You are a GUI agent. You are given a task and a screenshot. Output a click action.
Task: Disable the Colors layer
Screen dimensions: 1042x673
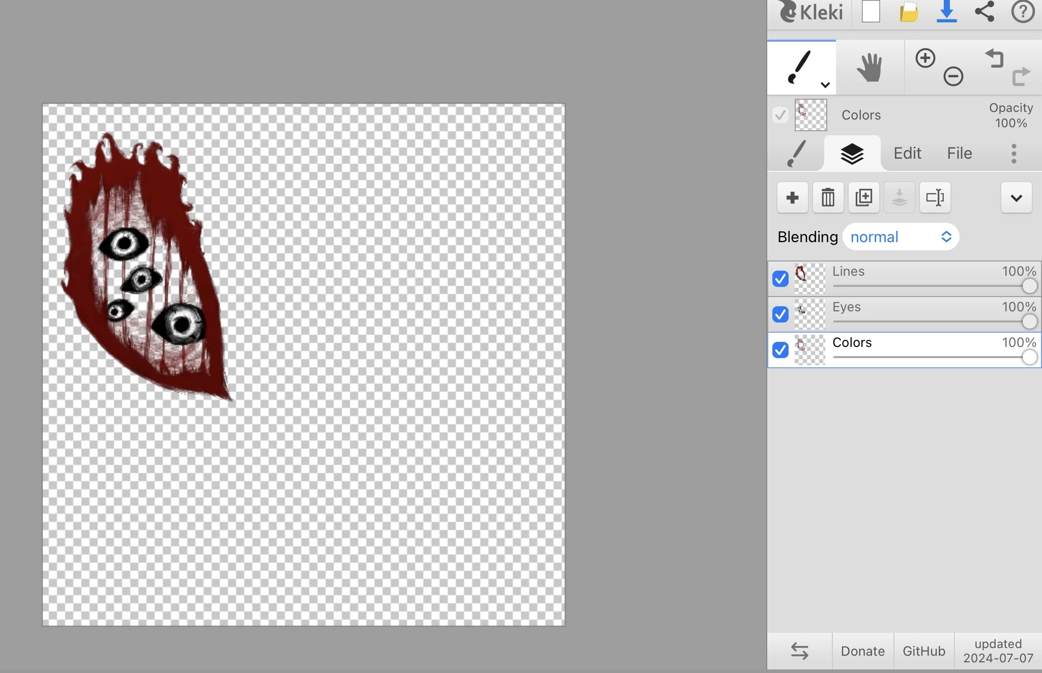(x=780, y=350)
